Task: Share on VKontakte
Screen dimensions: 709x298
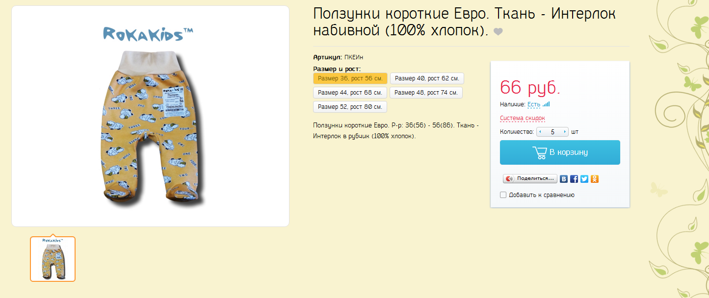Action: click(564, 179)
